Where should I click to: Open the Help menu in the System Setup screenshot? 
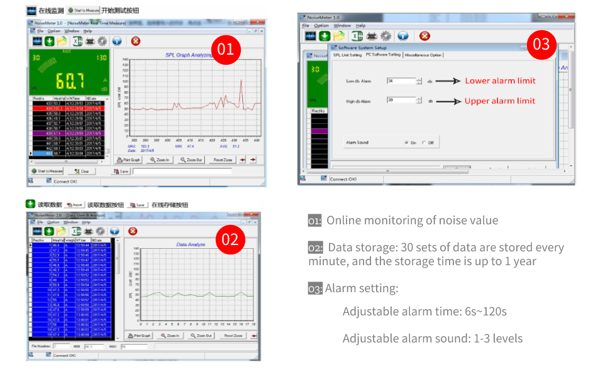[x=360, y=26]
